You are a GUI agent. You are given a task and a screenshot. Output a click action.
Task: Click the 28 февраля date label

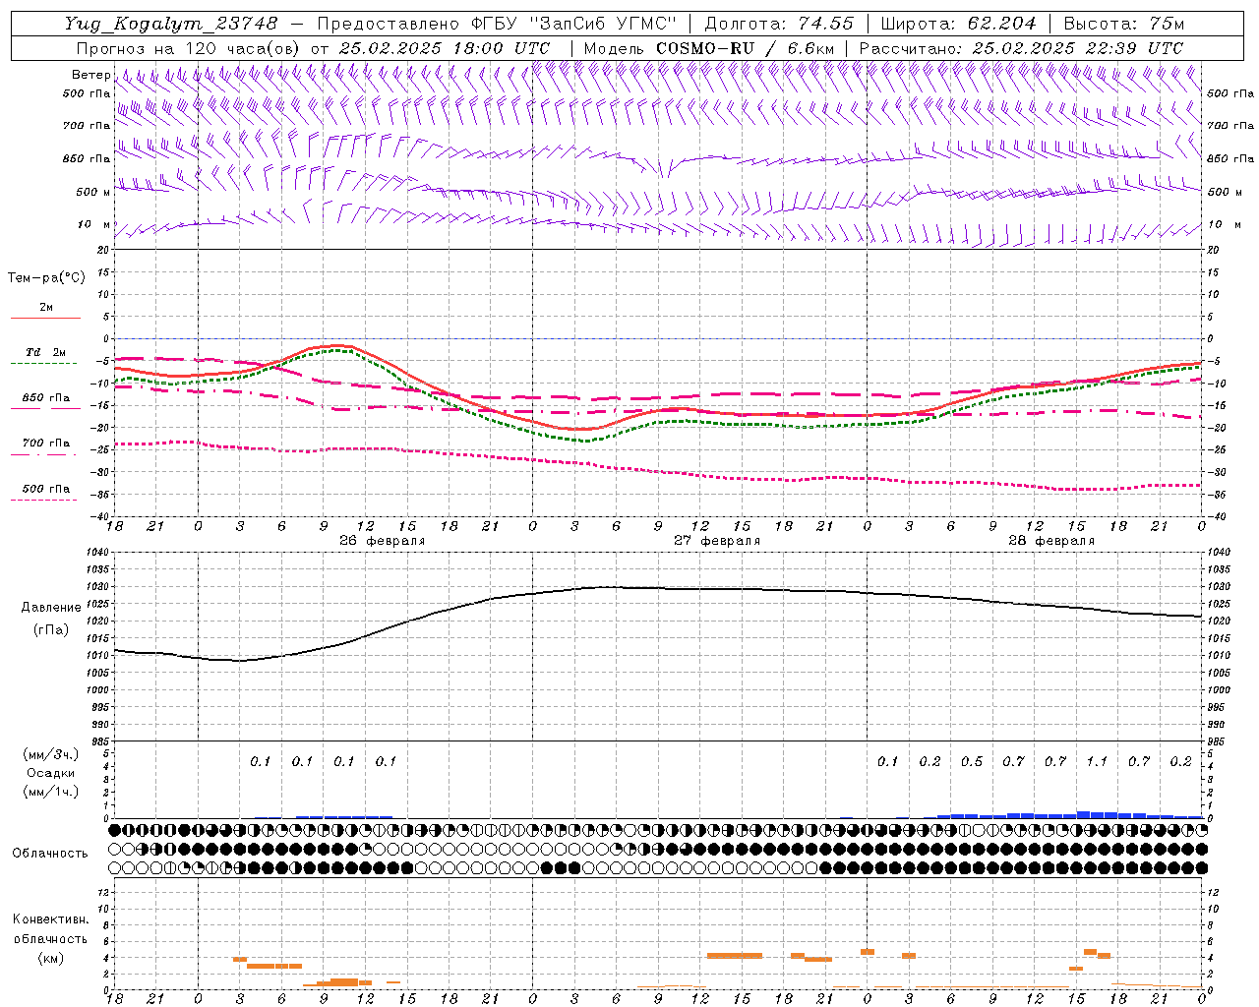pyautogui.click(x=1051, y=541)
